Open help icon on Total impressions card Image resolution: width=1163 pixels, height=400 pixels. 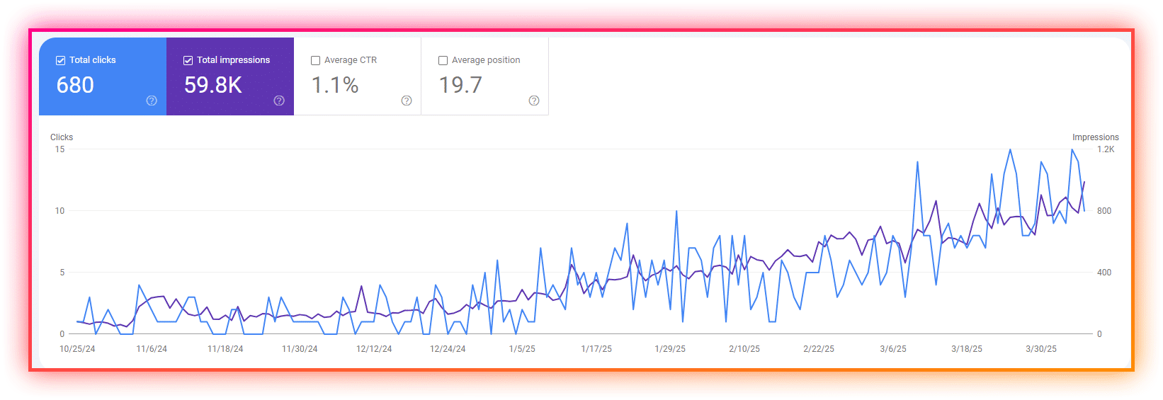[279, 101]
